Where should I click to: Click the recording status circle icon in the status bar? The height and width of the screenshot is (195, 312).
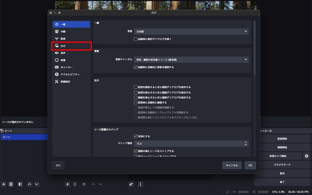pos(254,192)
